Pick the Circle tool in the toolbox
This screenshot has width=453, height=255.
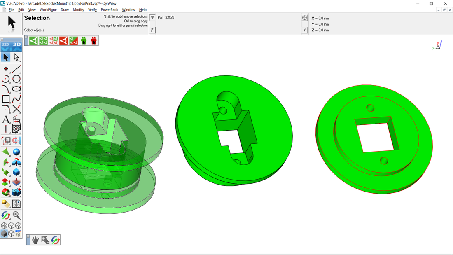click(16, 79)
